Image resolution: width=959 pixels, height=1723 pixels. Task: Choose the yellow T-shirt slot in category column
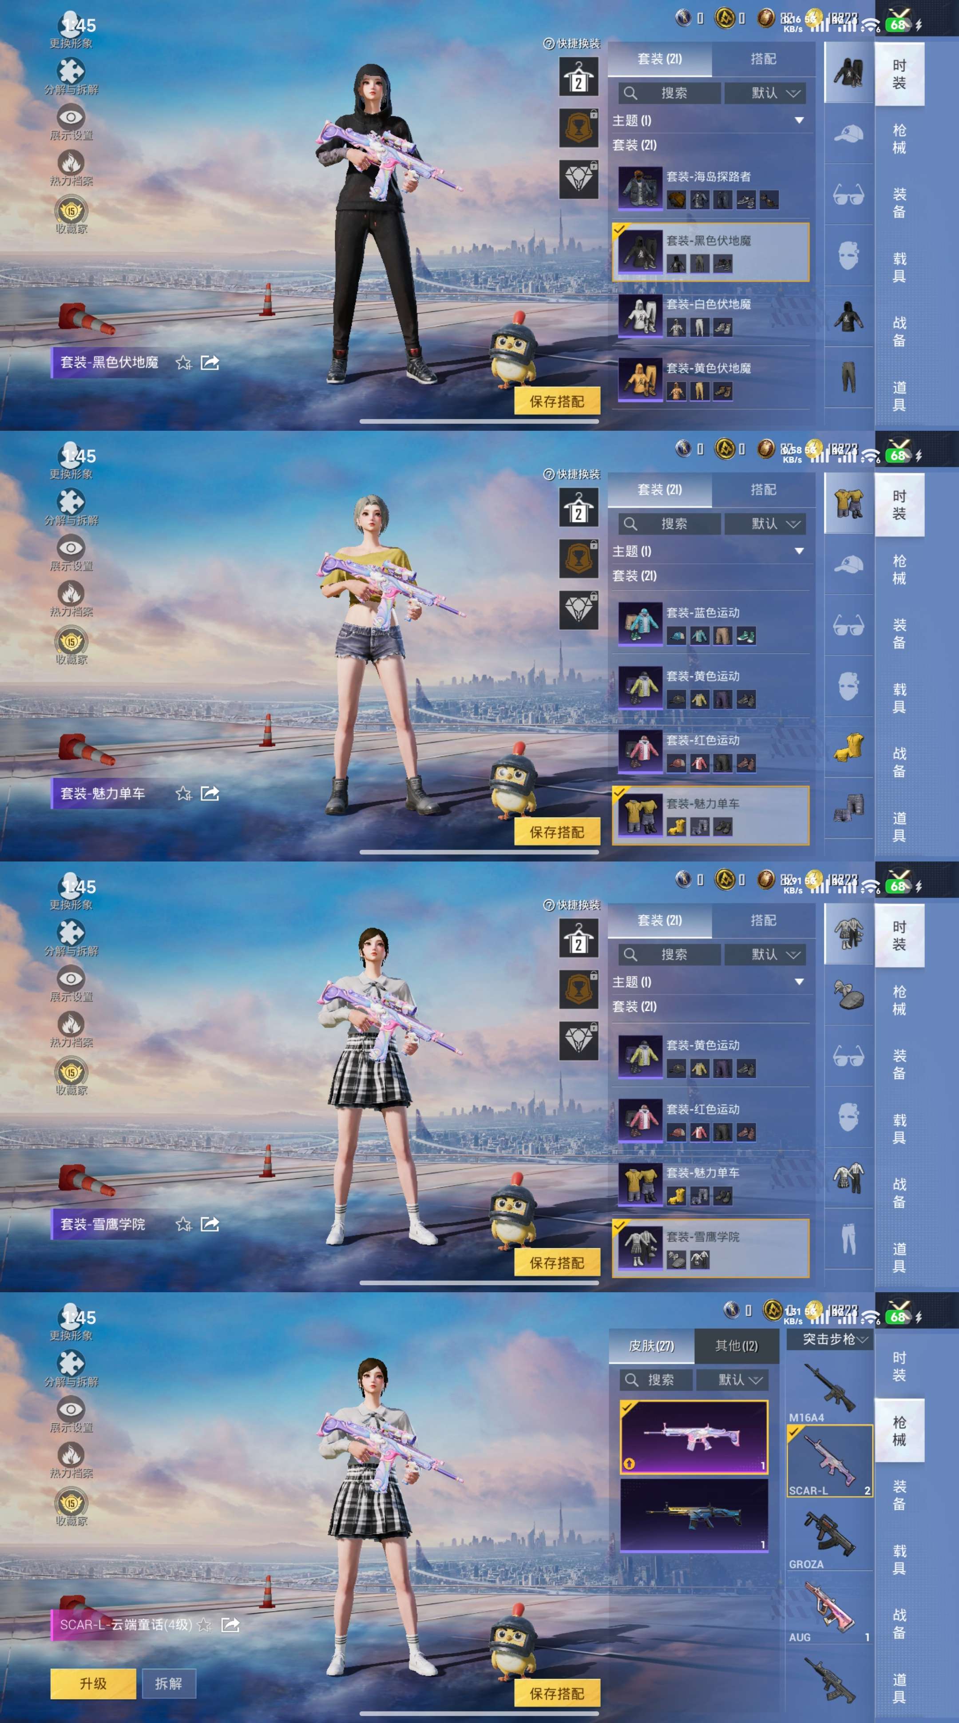[x=848, y=746]
